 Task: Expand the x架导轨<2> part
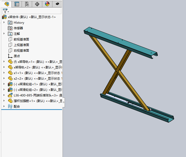coord(4,67)
